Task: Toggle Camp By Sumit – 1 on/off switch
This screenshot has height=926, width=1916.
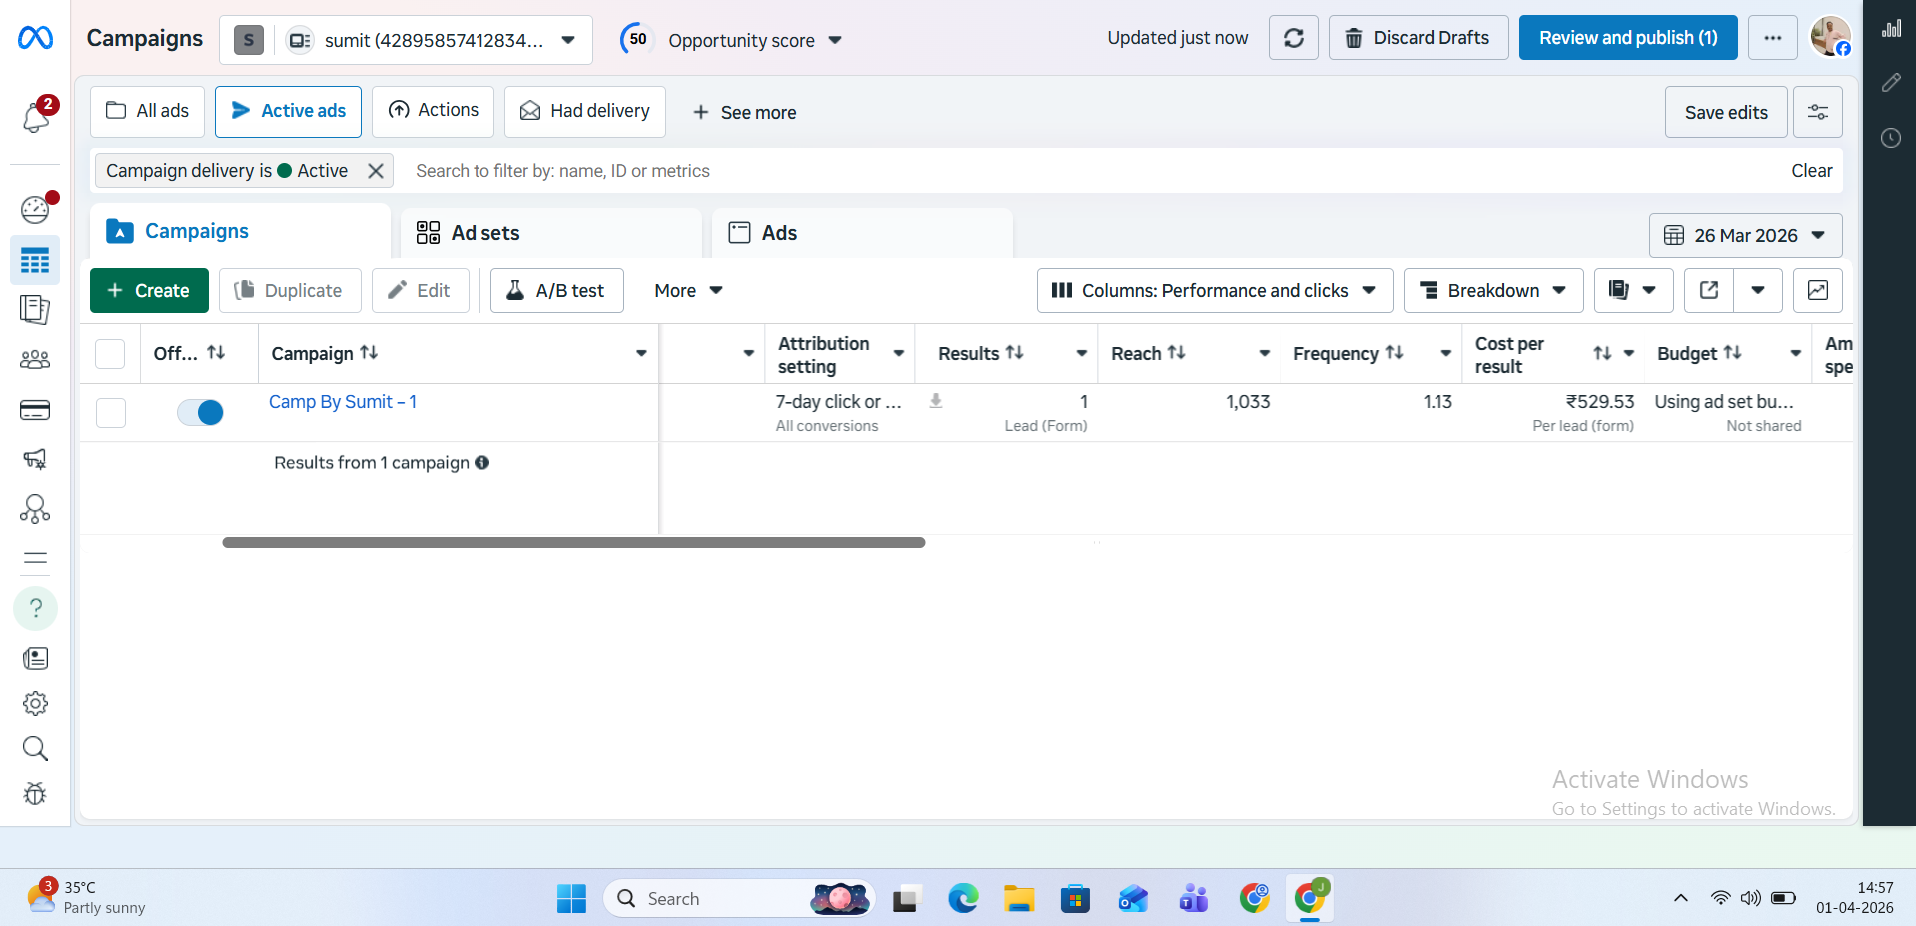Action: tap(200, 412)
